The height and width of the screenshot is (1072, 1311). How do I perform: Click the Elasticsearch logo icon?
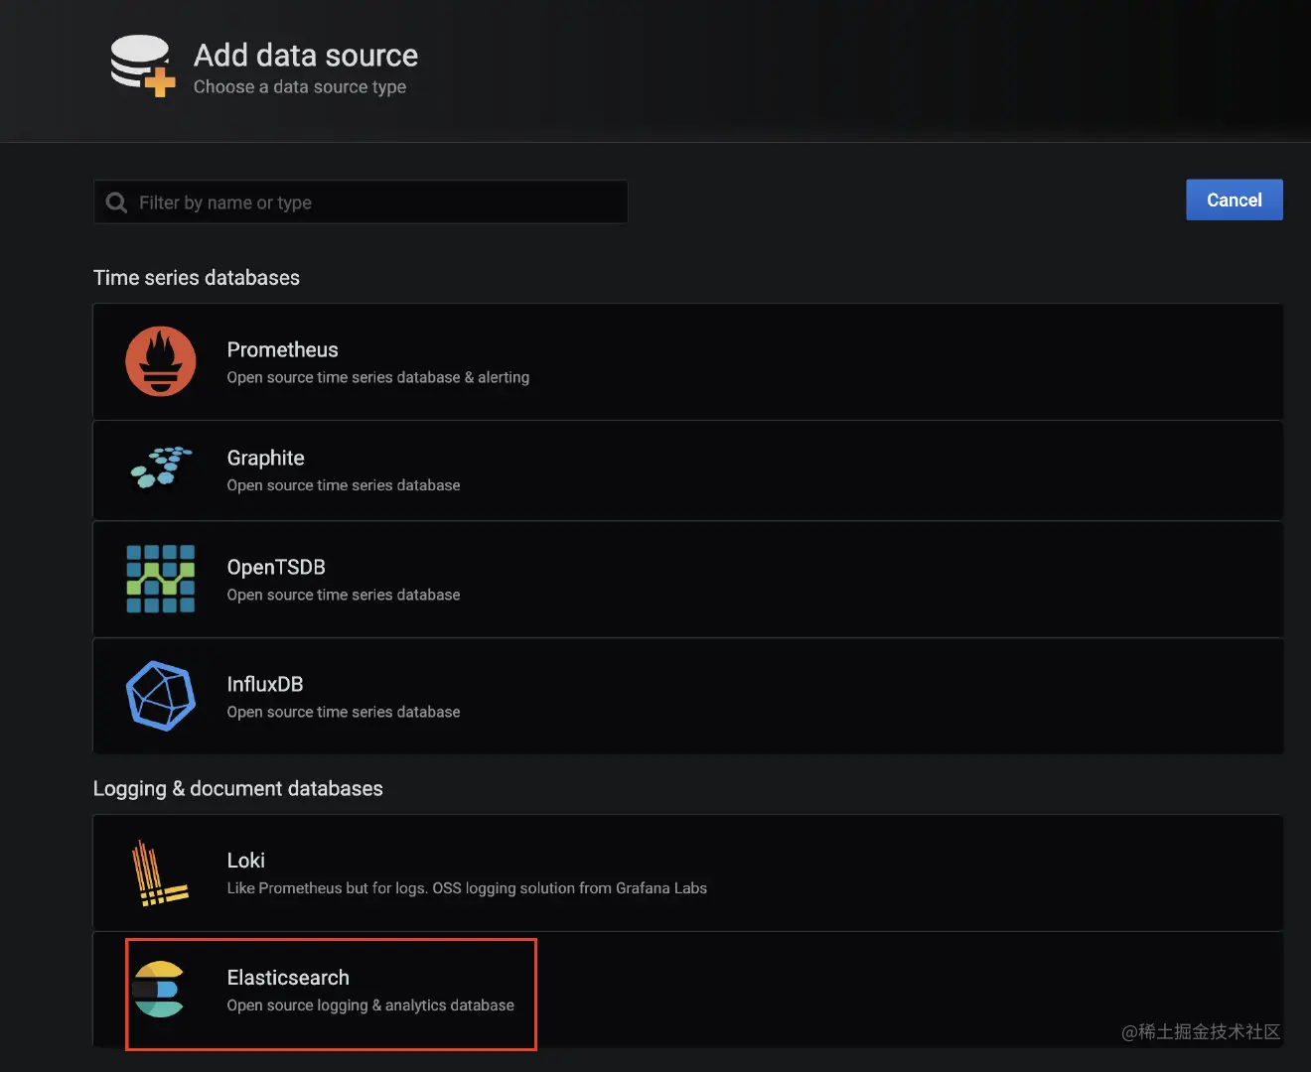(x=159, y=989)
